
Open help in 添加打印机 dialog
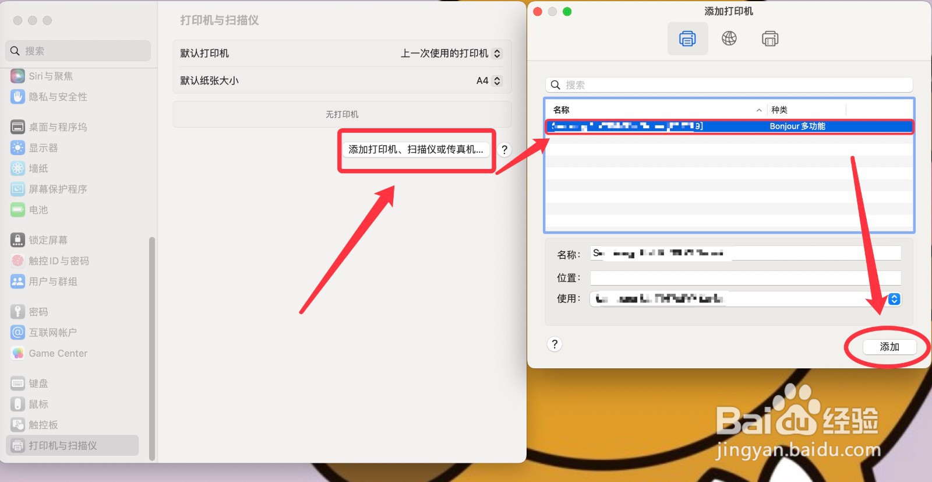coord(555,344)
